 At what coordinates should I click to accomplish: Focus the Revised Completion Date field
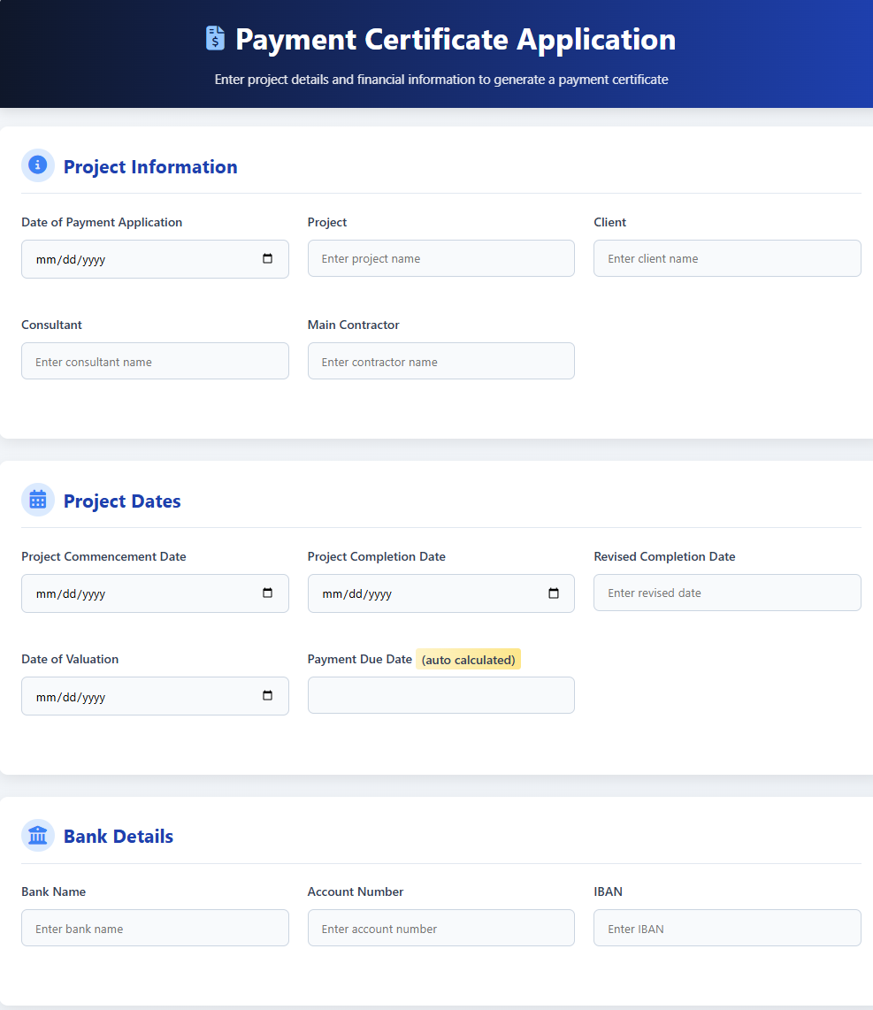click(726, 593)
